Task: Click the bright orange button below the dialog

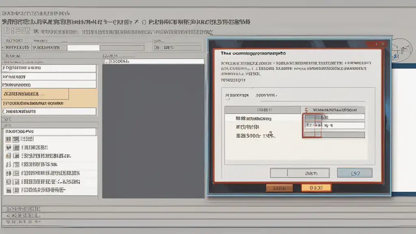Action: [316, 188]
